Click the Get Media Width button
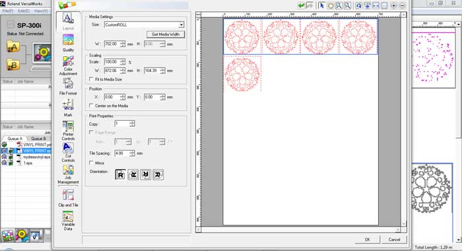Screen dimensions: 462x251 [166, 34]
